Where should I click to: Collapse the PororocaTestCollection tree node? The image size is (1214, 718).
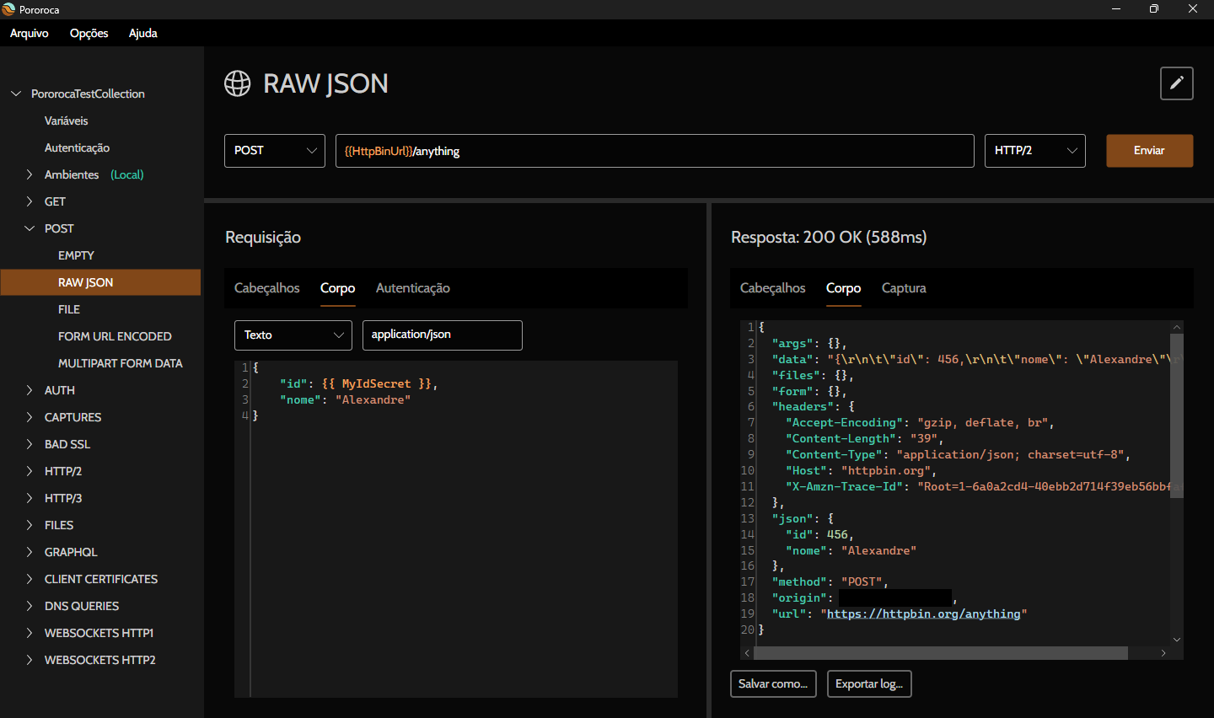pos(16,94)
